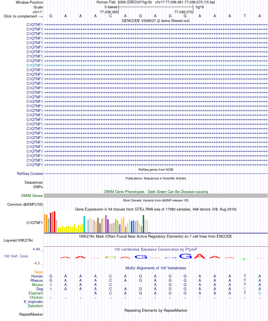Click 'GENCODE V50lift37 (2 items filtered out)' title
The height and width of the screenshot is (321, 268).
pyautogui.click(x=155, y=21)
